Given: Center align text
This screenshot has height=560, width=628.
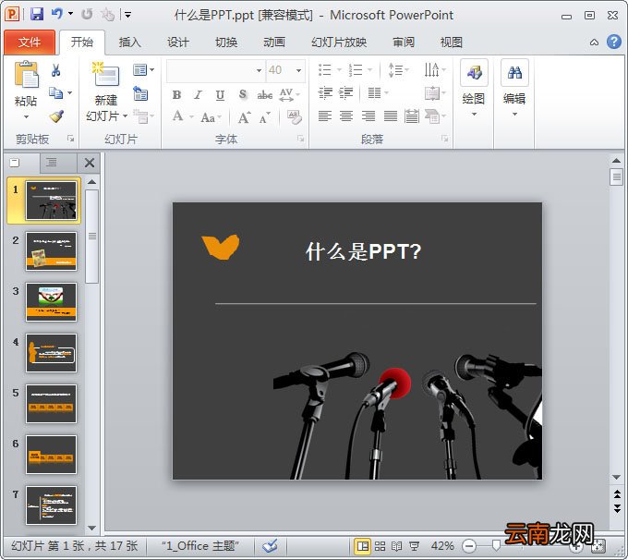Looking at the screenshot, I should (346, 116).
